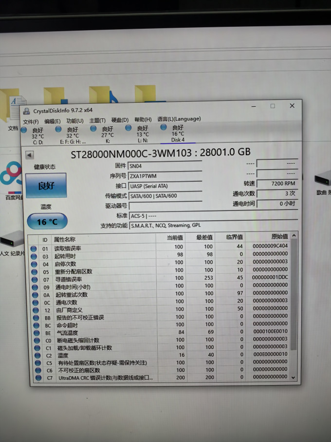Select the C: D: disk status icon
Screen dimensions: 331x442
coord(24,130)
